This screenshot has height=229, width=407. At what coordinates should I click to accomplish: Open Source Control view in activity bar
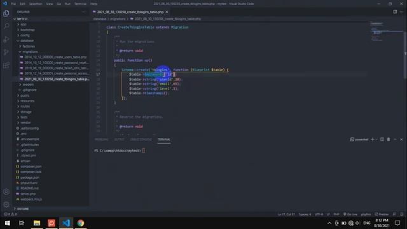click(x=6, y=52)
